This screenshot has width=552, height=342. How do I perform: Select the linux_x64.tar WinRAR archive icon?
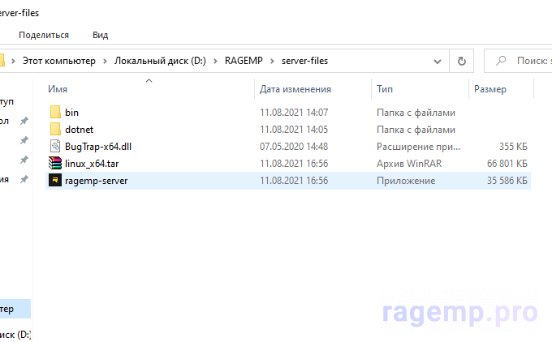click(x=55, y=164)
